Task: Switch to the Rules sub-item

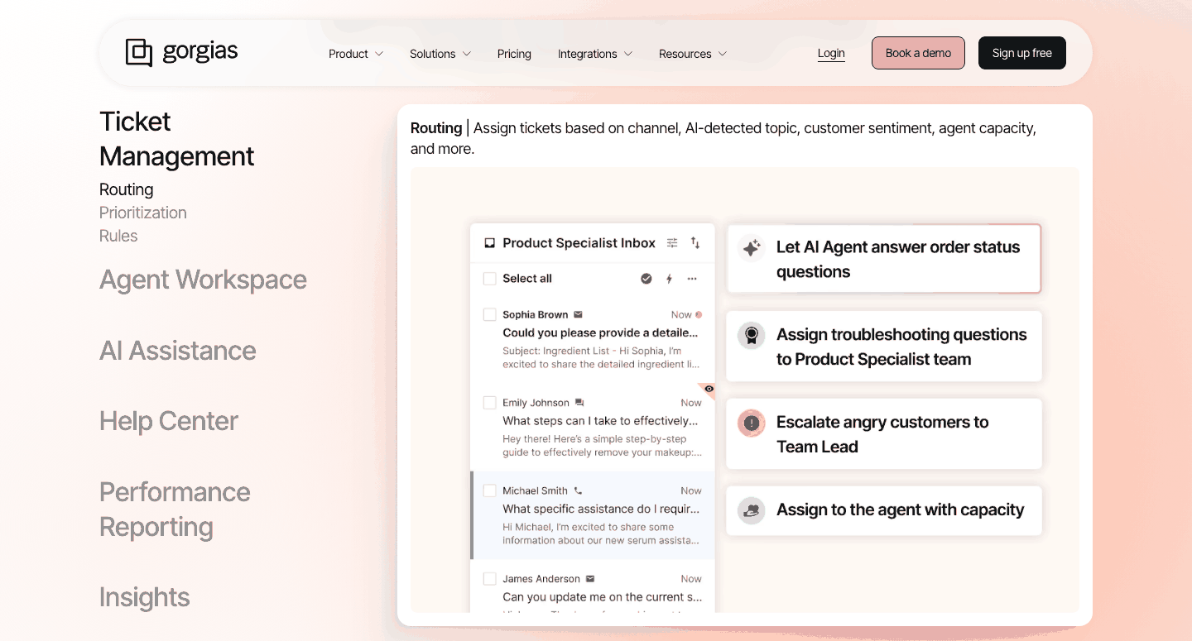Action: [118, 236]
